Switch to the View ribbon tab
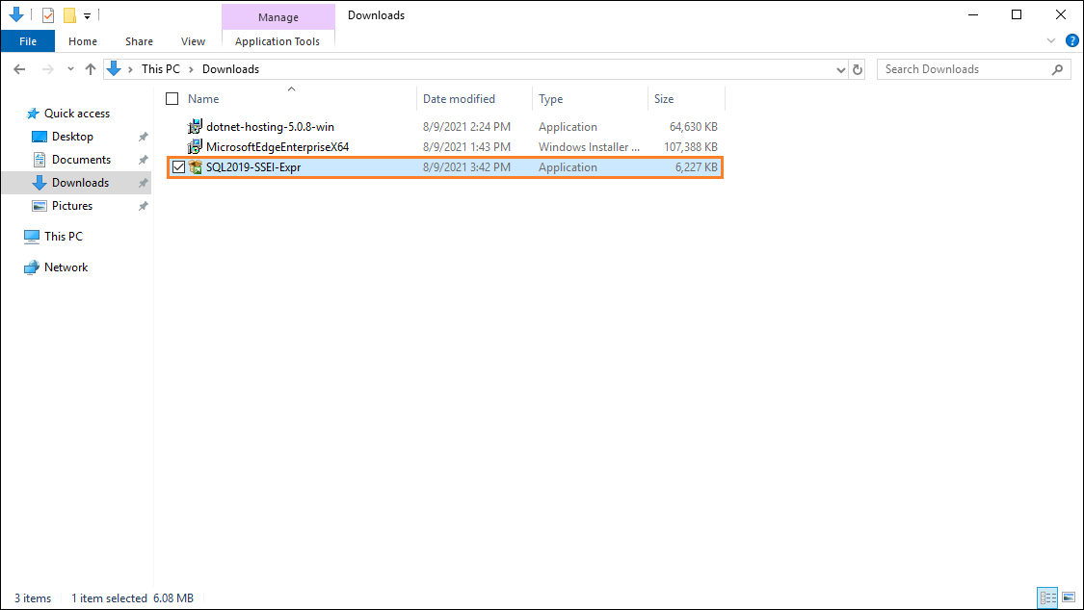 (193, 41)
